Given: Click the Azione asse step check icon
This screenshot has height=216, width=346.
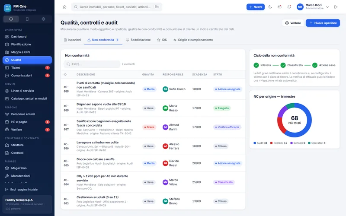Looking at the screenshot, I should tap(315, 65).
